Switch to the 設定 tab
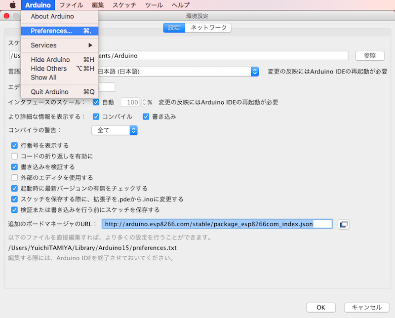Screen dimensions: 395x318 pos(174,28)
